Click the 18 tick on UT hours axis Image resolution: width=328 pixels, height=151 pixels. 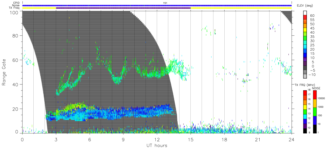224,139
